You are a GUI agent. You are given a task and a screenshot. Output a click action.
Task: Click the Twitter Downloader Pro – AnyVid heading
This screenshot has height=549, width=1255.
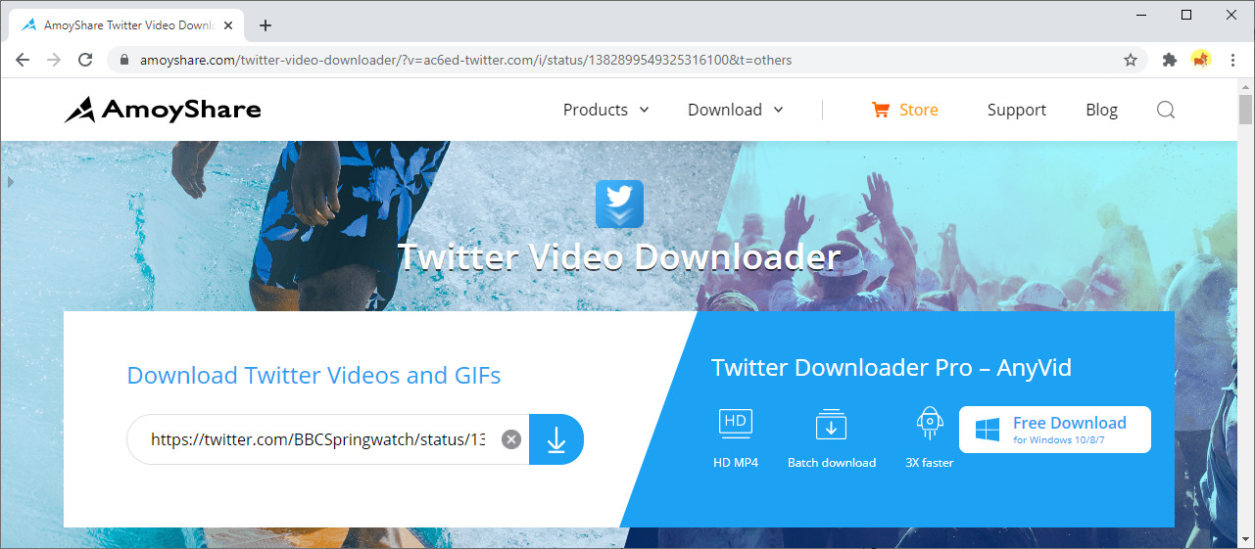point(891,368)
